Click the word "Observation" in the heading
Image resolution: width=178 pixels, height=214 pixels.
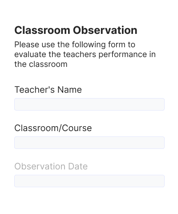105,30
